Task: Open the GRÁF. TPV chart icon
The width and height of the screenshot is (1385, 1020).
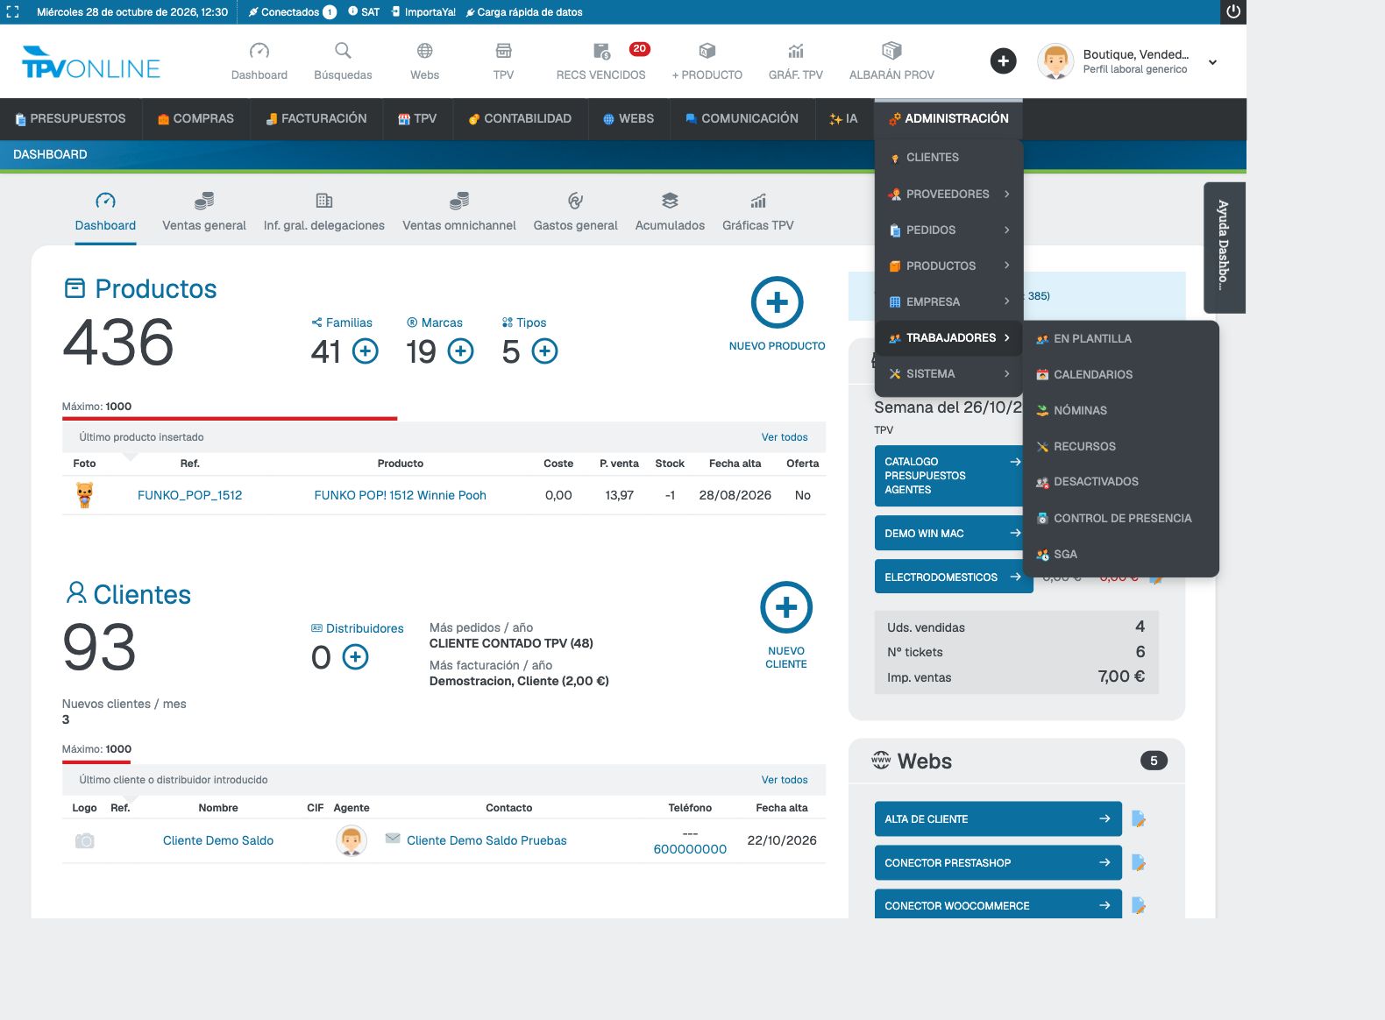Action: 796,51
